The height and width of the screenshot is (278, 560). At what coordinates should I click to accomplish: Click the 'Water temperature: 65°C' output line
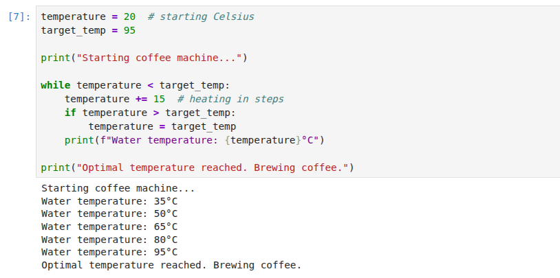point(109,227)
